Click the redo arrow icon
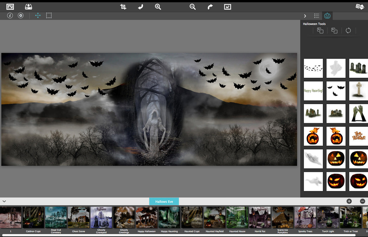Viewport: 368px width, 237px height. (210, 7)
